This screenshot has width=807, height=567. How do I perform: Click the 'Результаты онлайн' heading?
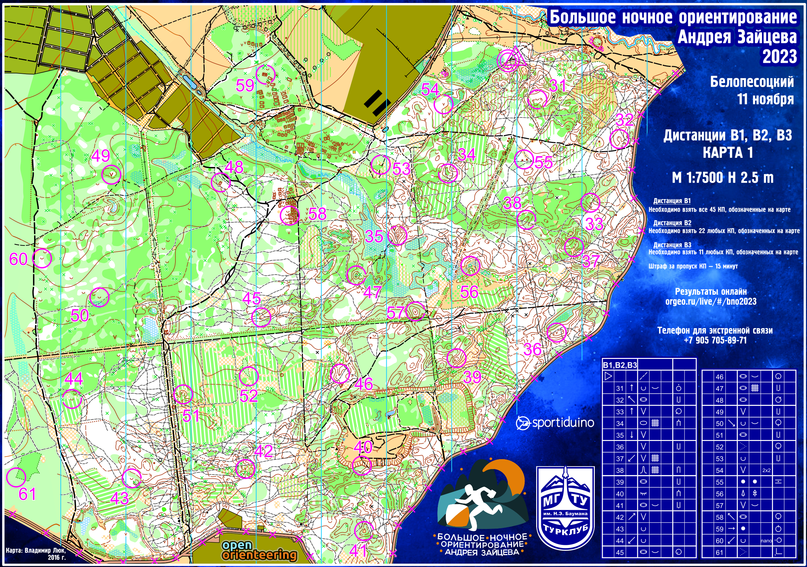point(711,291)
